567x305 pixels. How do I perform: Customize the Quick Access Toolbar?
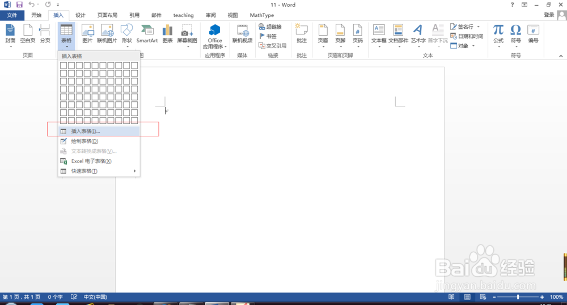pos(58,5)
